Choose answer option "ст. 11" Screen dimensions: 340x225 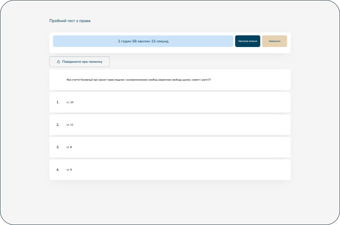coord(70,125)
